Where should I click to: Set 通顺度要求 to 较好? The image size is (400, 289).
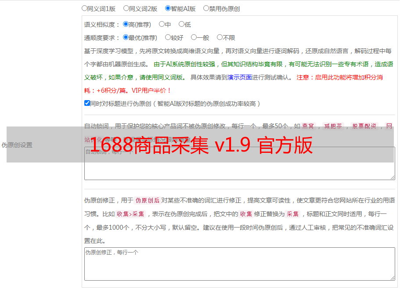pos(168,37)
